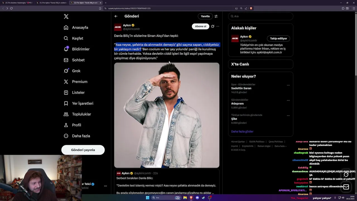Open Steam from the taskbar
The image size is (357, 201).
(203, 198)
